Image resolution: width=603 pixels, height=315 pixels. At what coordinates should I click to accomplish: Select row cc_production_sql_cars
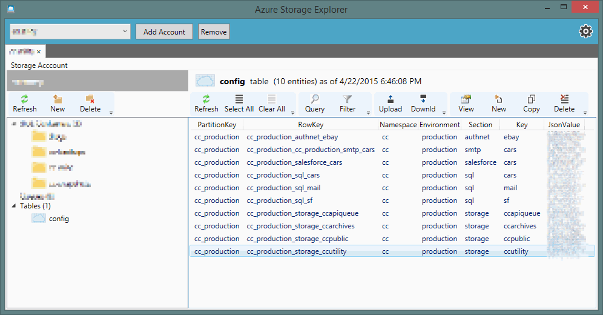[392, 175]
